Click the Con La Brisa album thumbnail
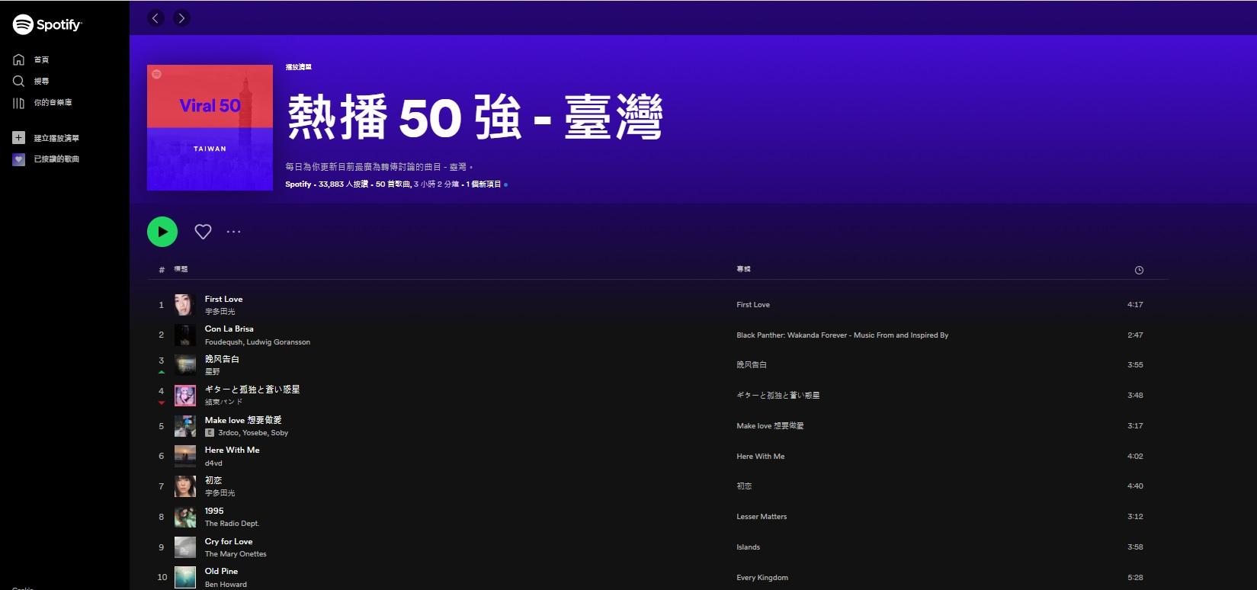Image resolution: width=1257 pixels, height=590 pixels. [185, 335]
